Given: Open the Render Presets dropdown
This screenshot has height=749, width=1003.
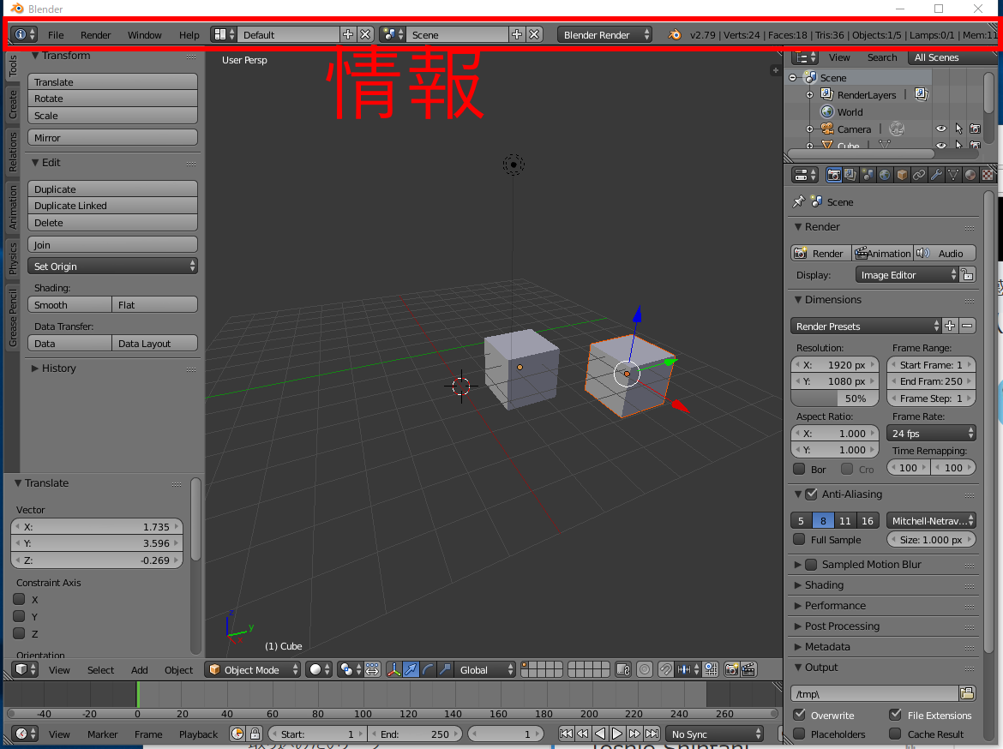Looking at the screenshot, I should [866, 327].
